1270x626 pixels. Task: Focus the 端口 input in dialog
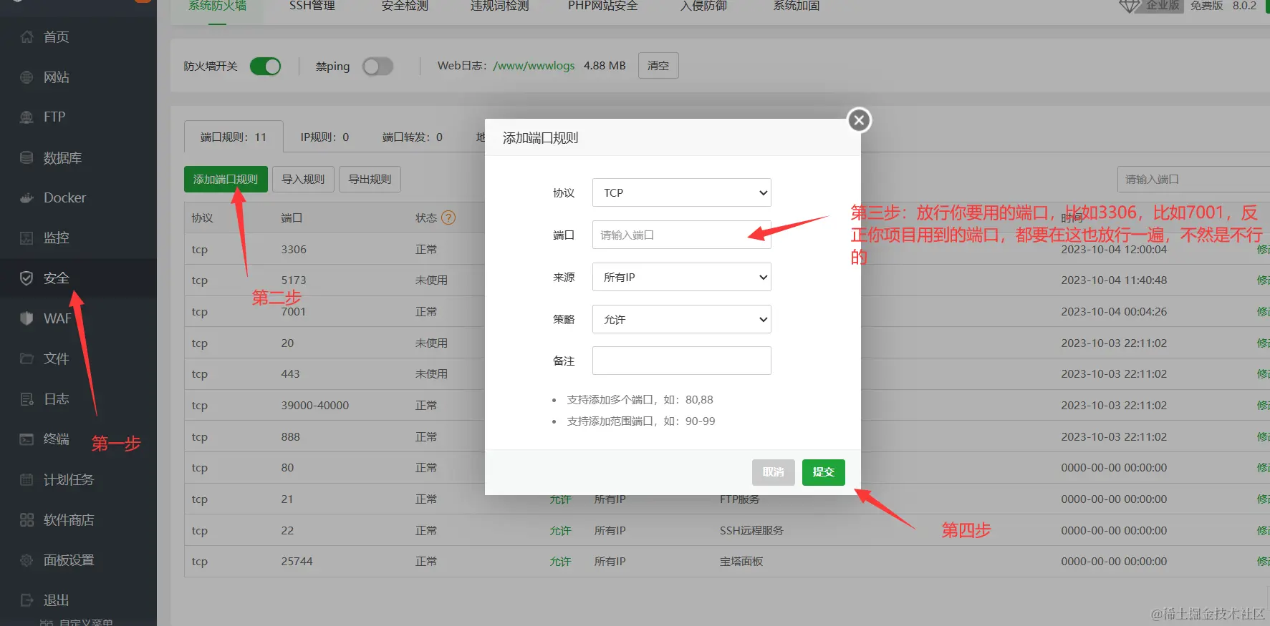point(681,235)
